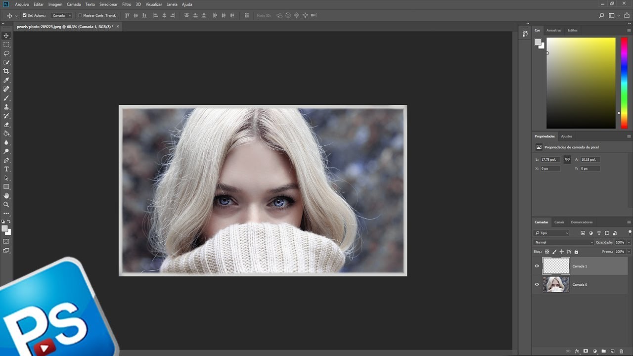This screenshot has height=356, width=633.
Task: Open the Filtro menu
Action: 127,4
